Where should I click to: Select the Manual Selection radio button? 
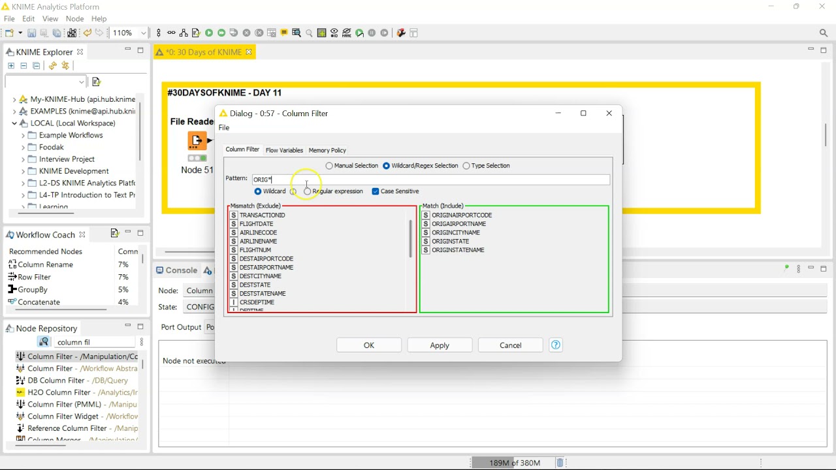[x=329, y=166]
